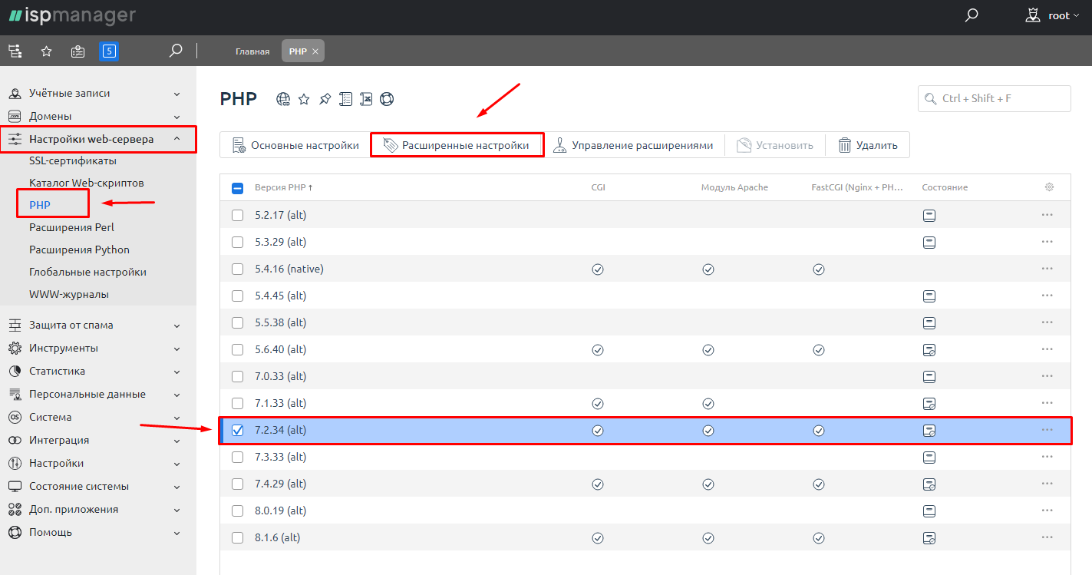The height and width of the screenshot is (575, 1092).
Task: Click the Управление расширениями button
Action: click(634, 145)
